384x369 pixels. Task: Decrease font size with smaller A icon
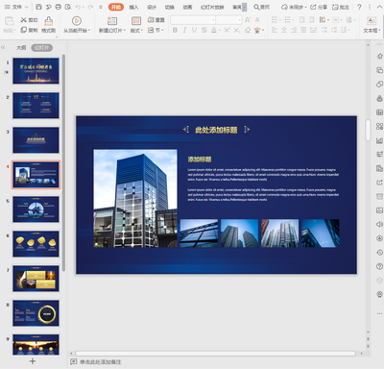pos(257,20)
